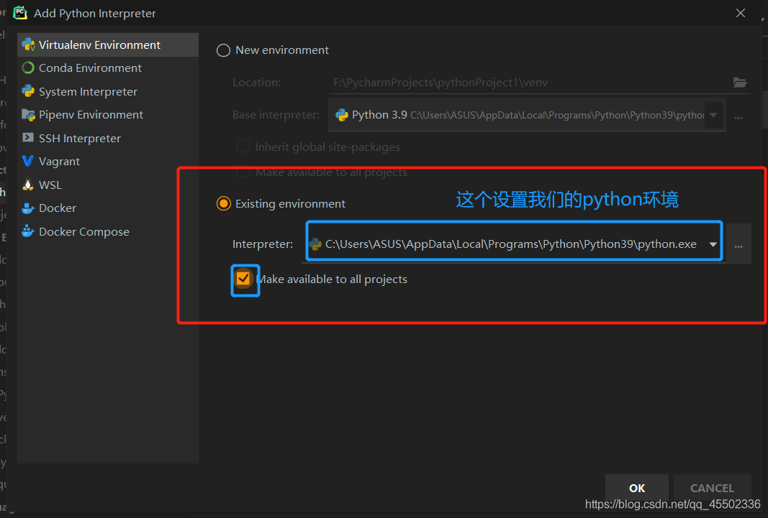Open the Python 3.9 base interpreter combo box
The image size is (768, 518).
point(527,115)
